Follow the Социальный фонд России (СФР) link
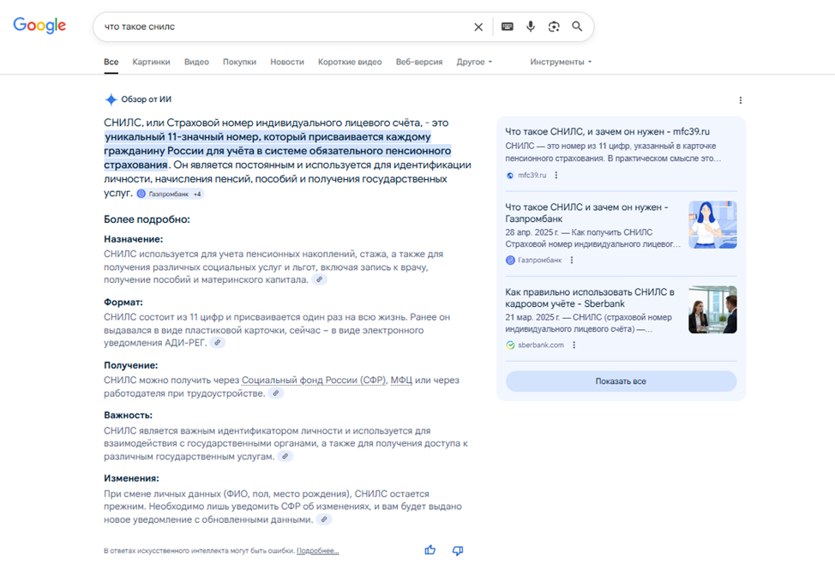 (314, 380)
